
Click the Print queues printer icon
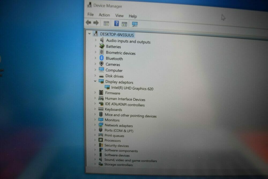pyautogui.click(x=101, y=135)
